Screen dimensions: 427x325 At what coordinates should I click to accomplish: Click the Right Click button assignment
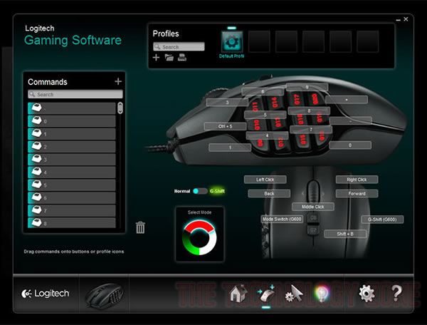357,180
